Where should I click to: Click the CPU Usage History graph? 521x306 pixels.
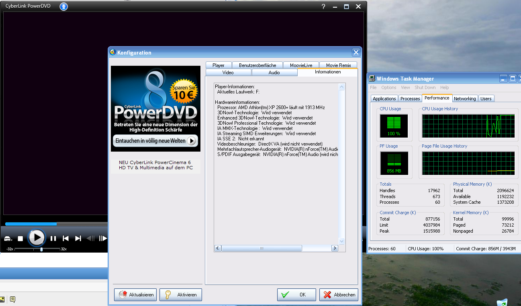468,126
